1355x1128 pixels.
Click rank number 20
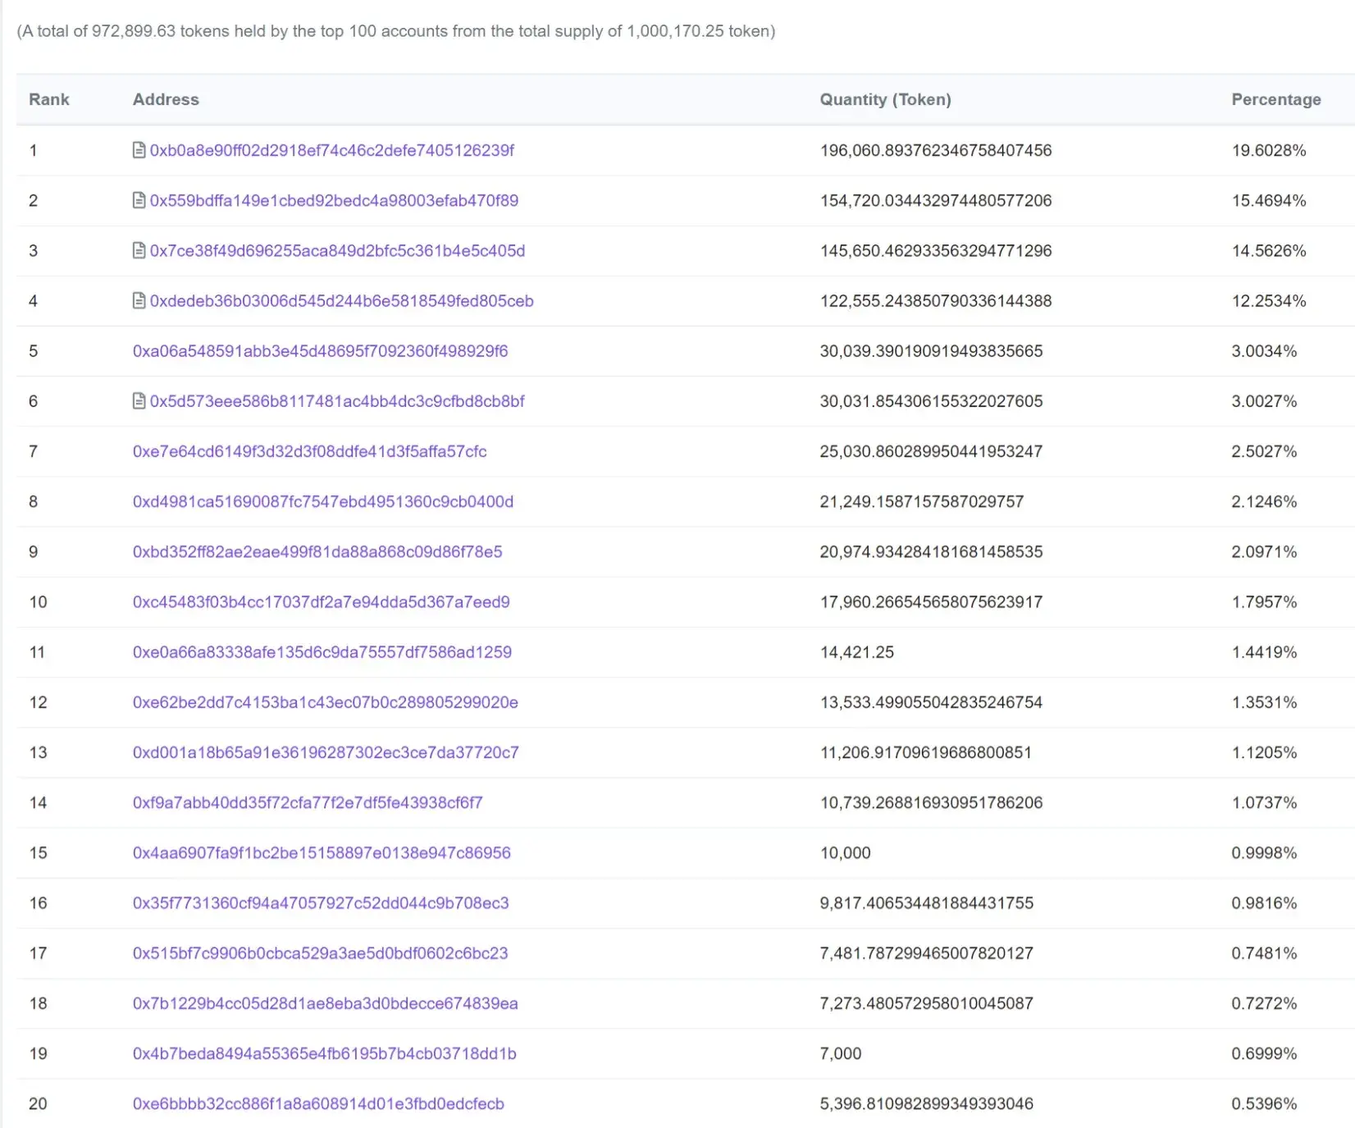click(38, 1103)
